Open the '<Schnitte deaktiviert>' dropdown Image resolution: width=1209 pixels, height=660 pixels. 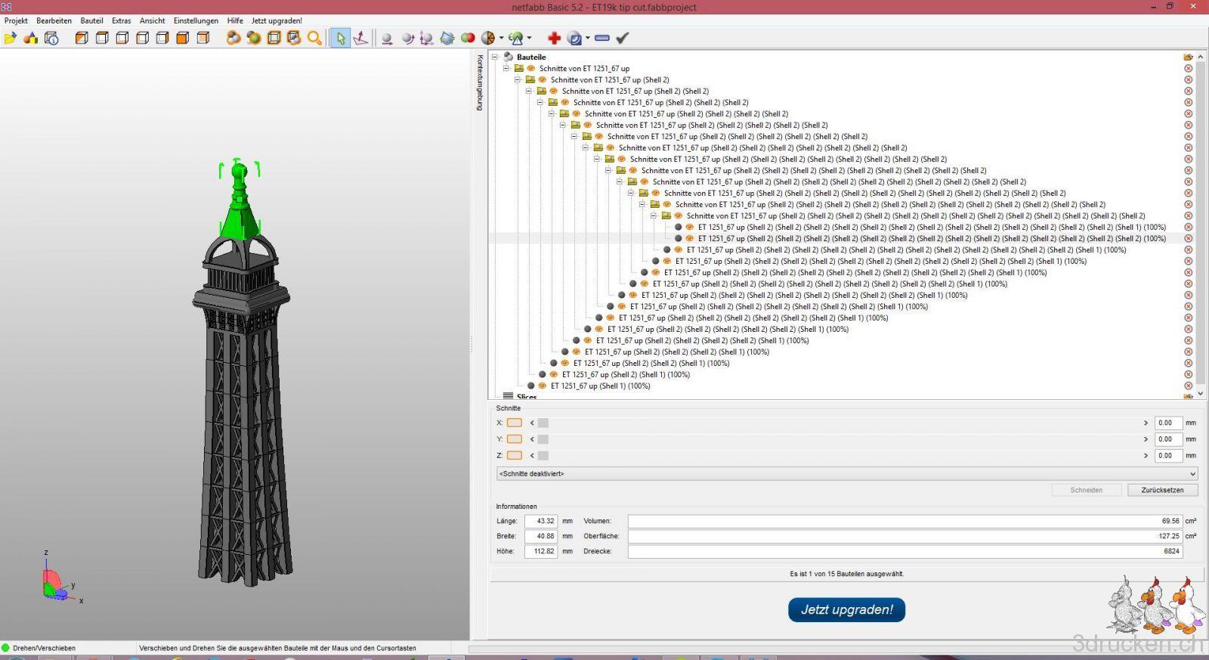pos(847,474)
